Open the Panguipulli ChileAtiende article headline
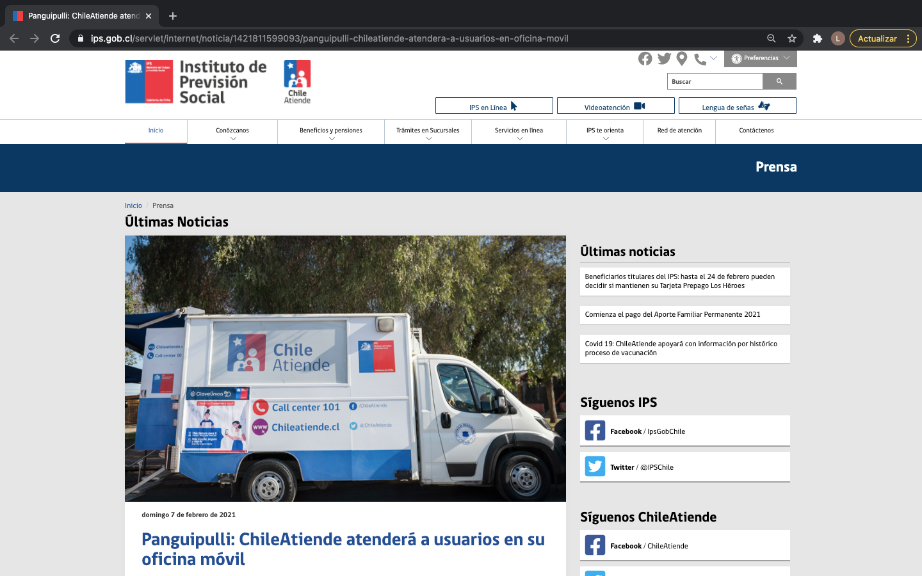922x576 pixels. [x=343, y=549]
